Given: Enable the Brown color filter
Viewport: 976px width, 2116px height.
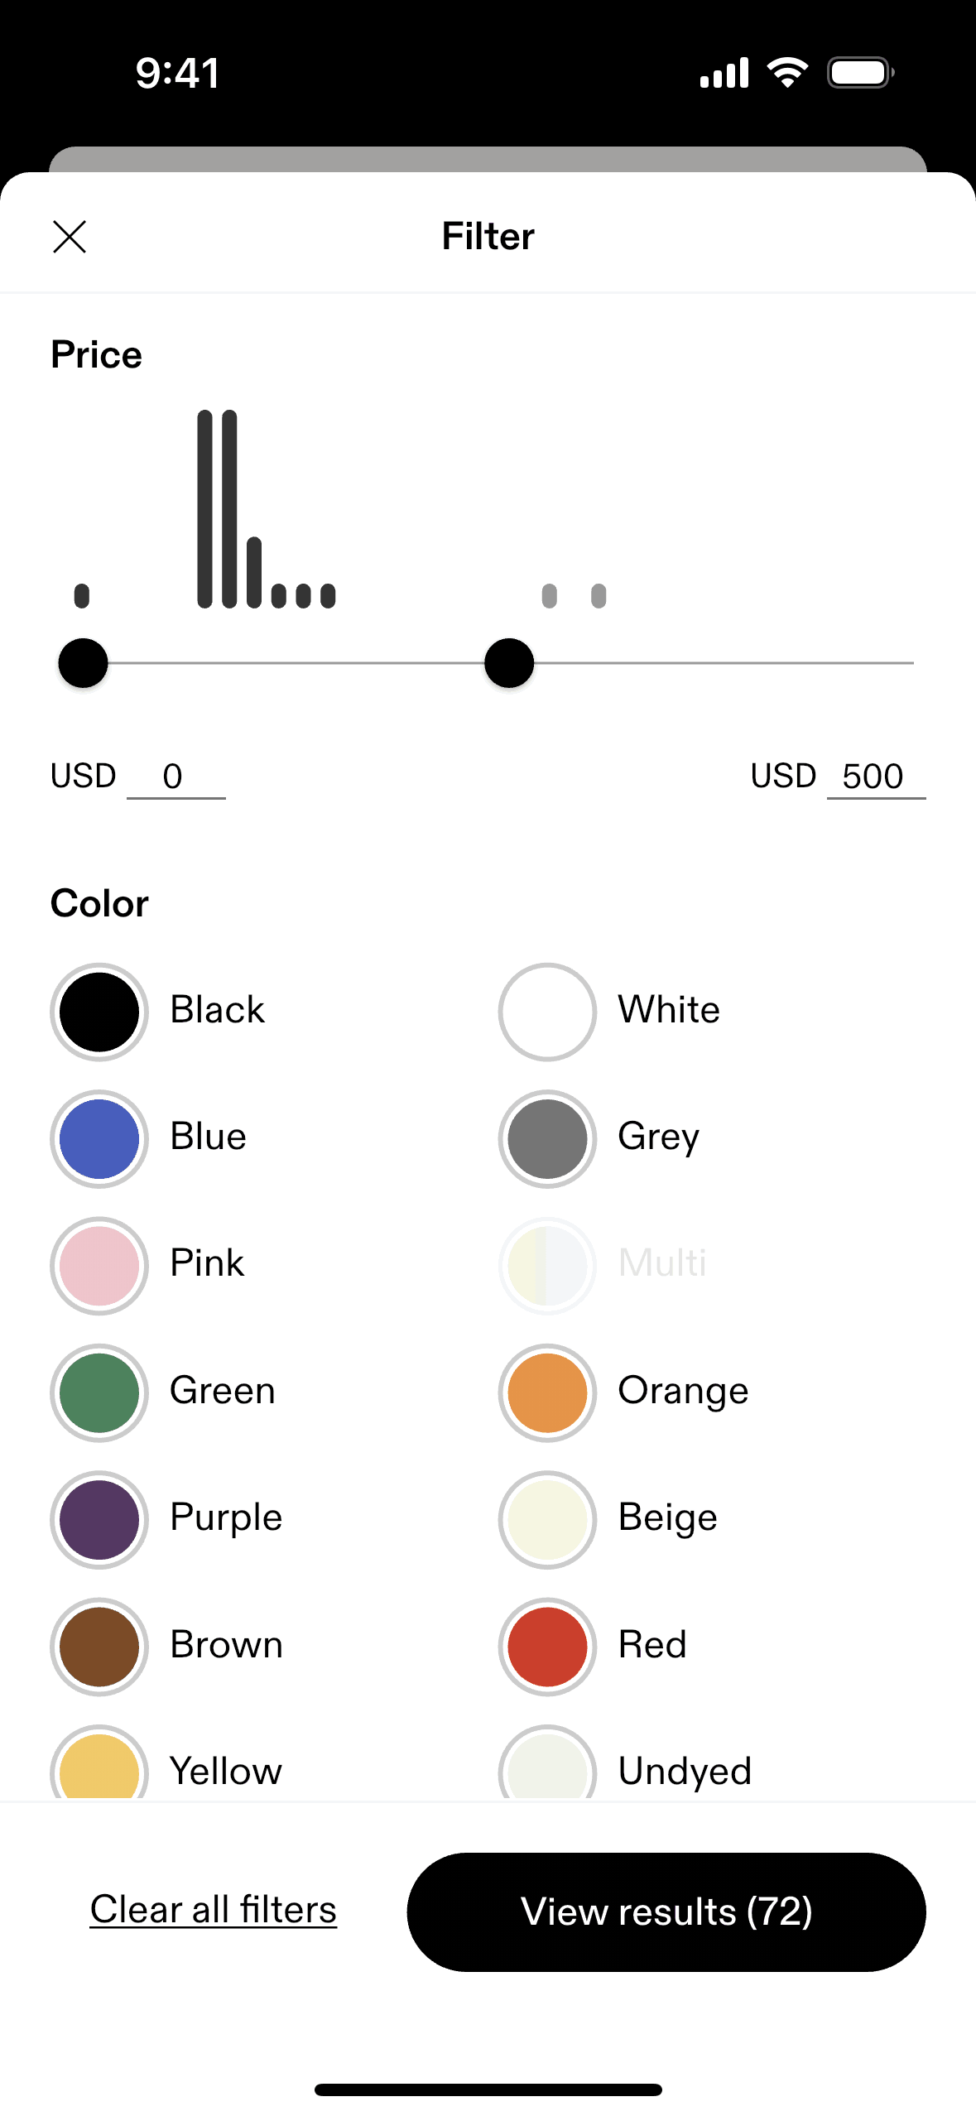Looking at the screenshot, I should 99,1647.
